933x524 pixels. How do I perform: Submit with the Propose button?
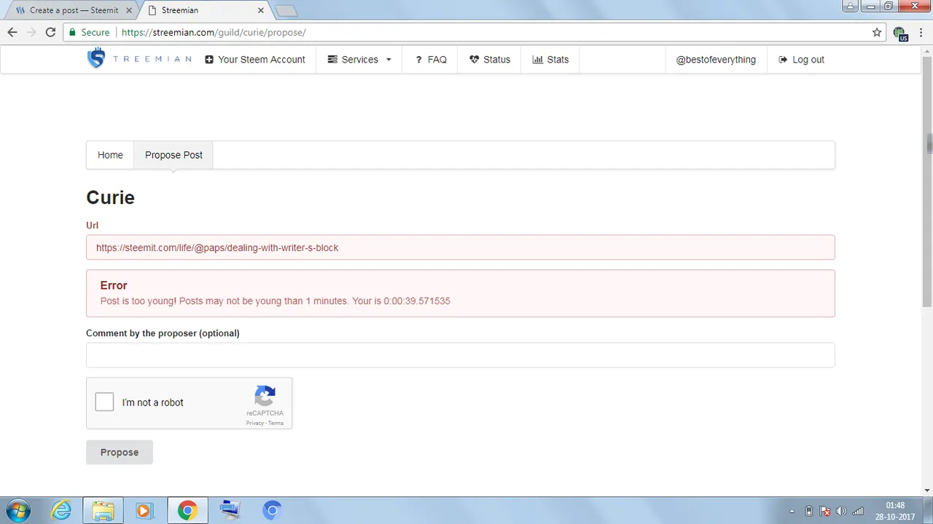(120, 452)
